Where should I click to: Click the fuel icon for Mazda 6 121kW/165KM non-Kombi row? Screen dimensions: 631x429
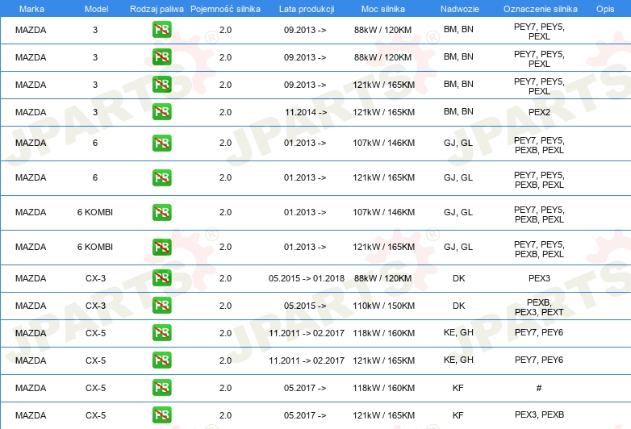161,177
